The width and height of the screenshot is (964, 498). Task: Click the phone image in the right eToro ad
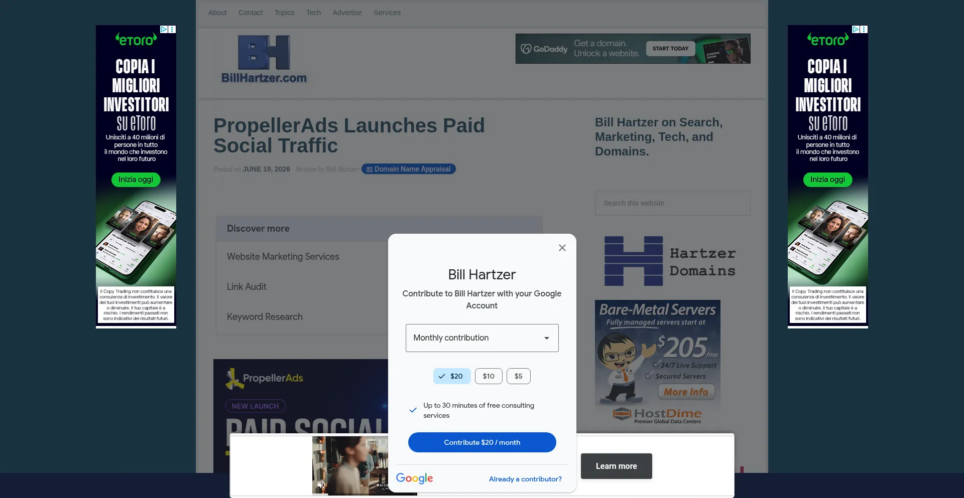click(x=828, y=242)
